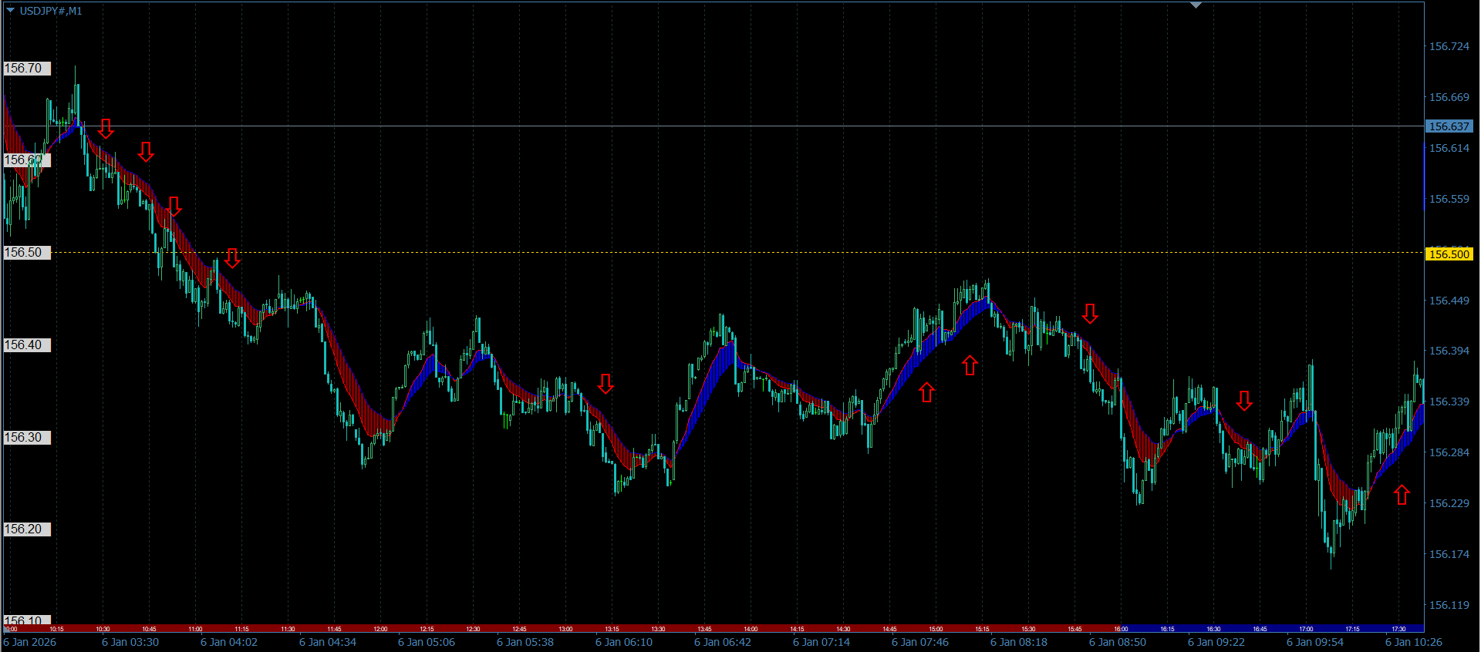Click the 156.40 price label box

click(x=27, y=345)
